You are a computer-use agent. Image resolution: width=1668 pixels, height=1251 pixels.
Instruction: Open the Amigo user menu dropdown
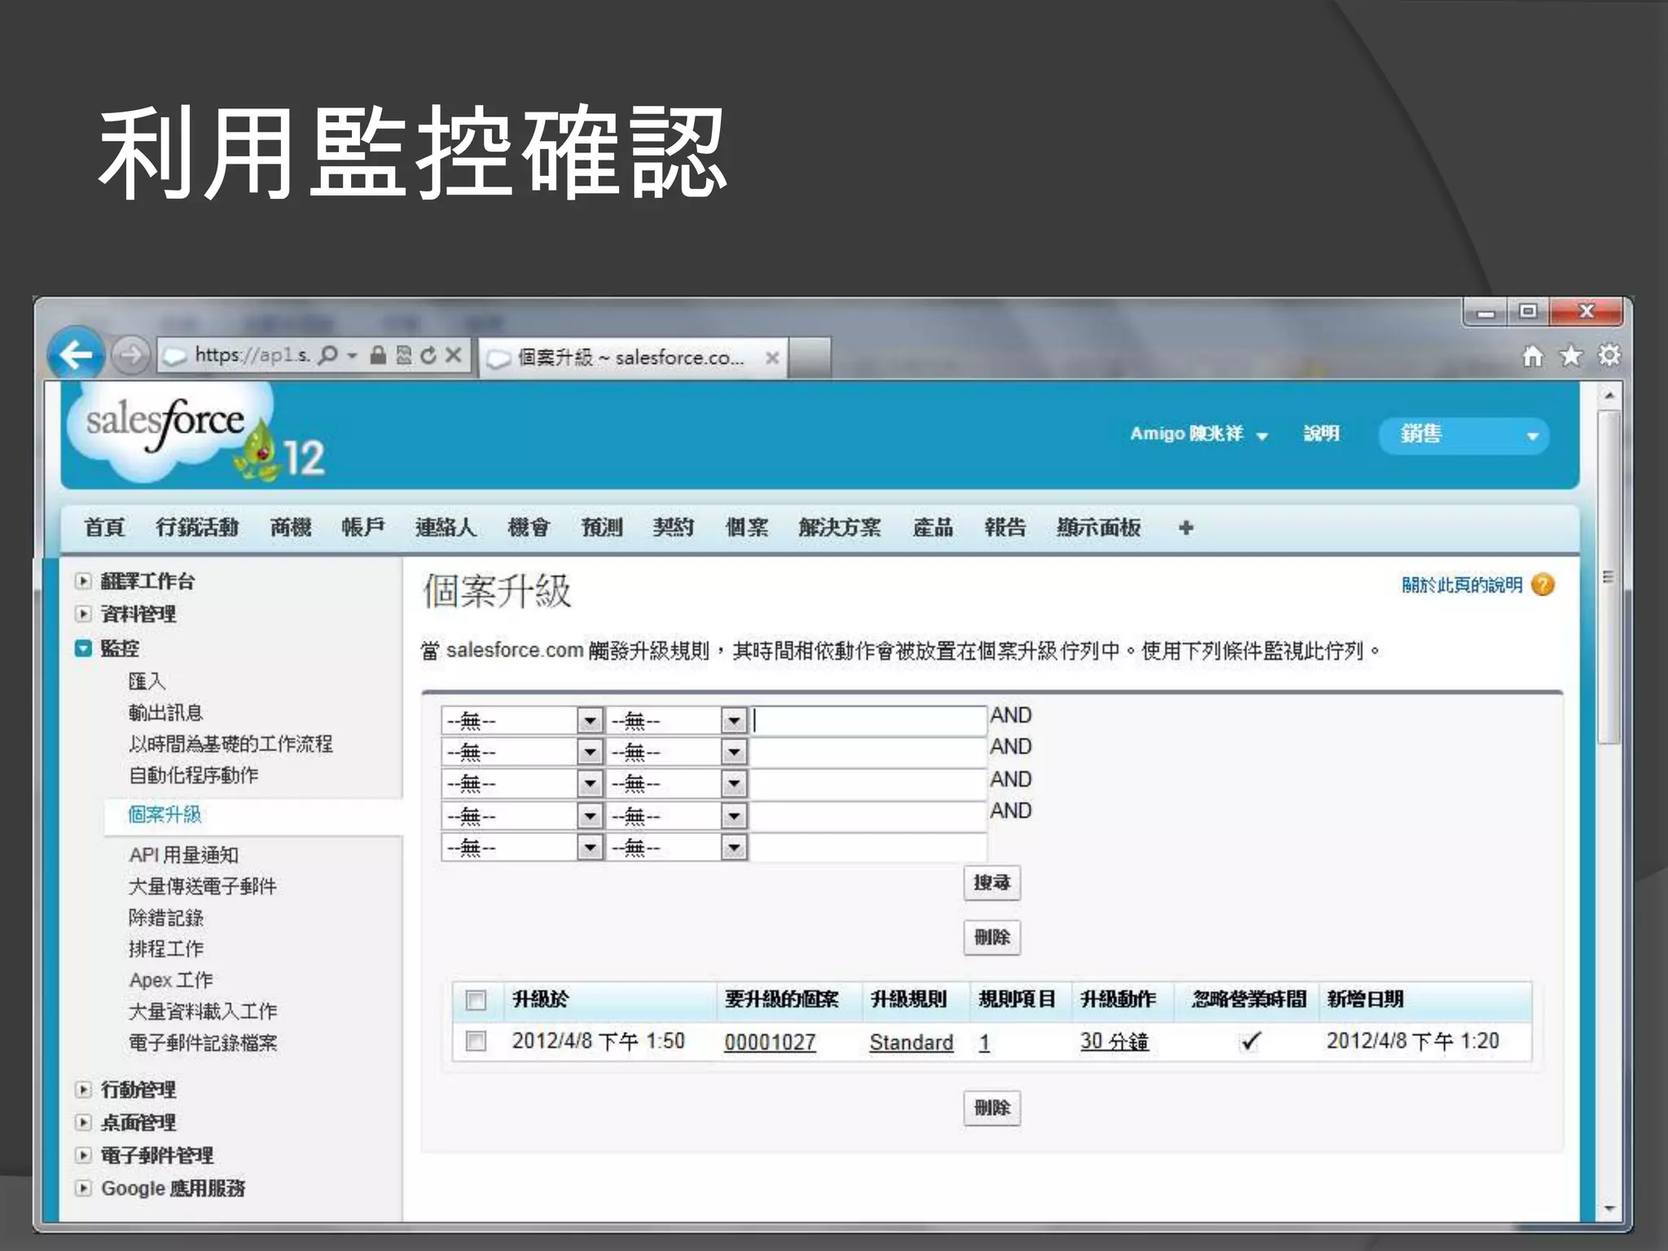tap(1262, 436)
